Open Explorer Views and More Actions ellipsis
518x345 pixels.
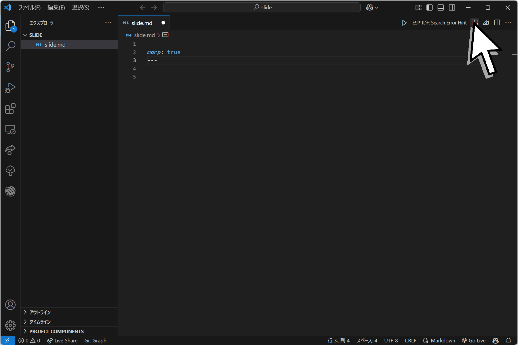pyautogui.click(x=108, y=23)
